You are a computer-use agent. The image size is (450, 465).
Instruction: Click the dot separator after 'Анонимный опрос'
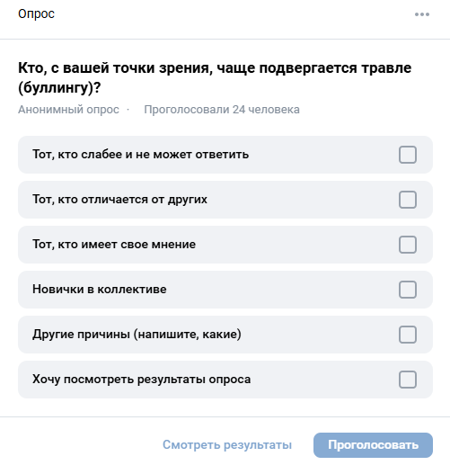[128, 110]
